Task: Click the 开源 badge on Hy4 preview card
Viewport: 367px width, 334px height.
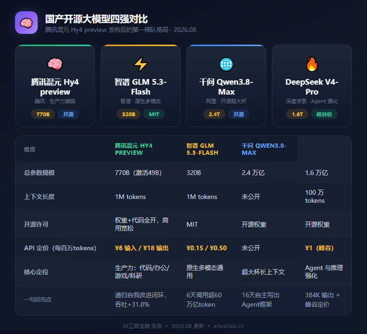Action: pos(68,114)
